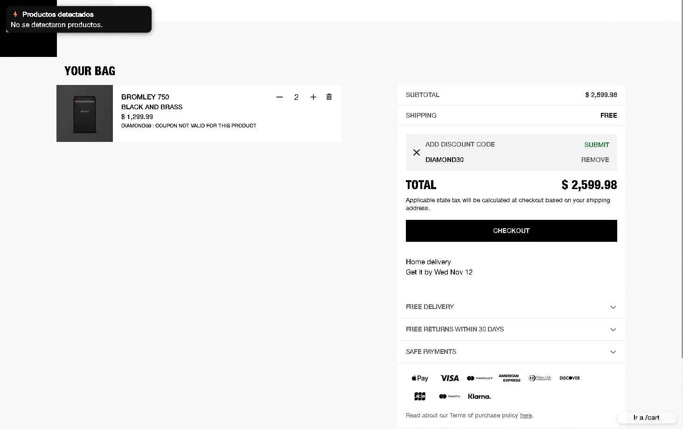Click the American Express logo
The image size is (683, 429).
point(509,378)
